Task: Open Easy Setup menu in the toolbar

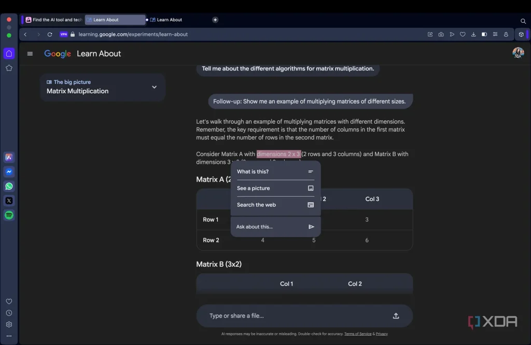Action: 495,35
